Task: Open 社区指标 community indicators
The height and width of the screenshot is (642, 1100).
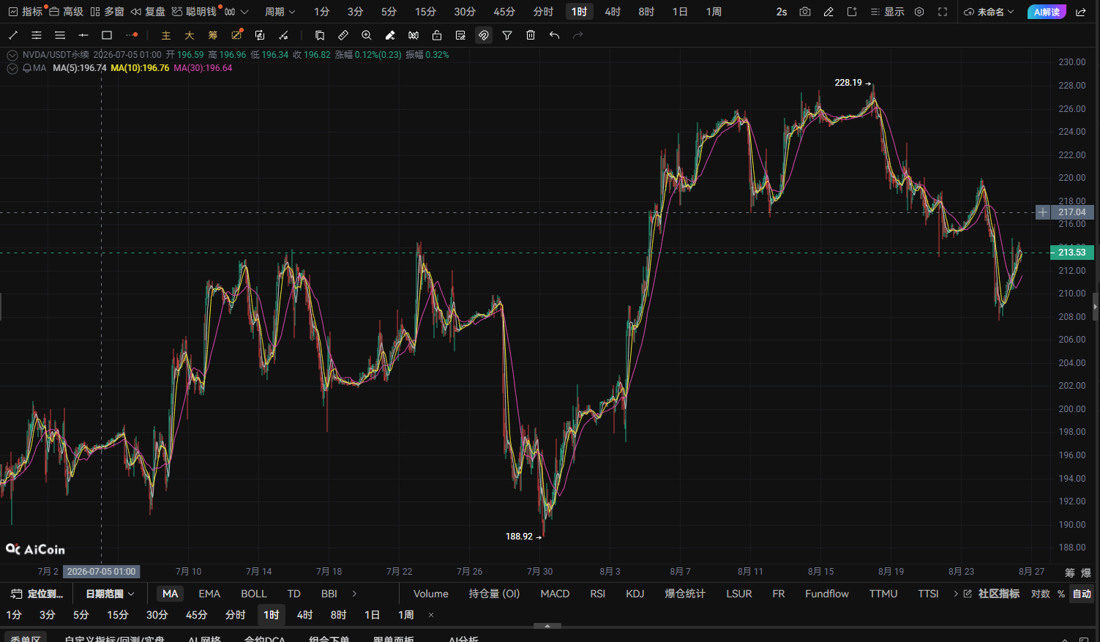Action: 992,594
